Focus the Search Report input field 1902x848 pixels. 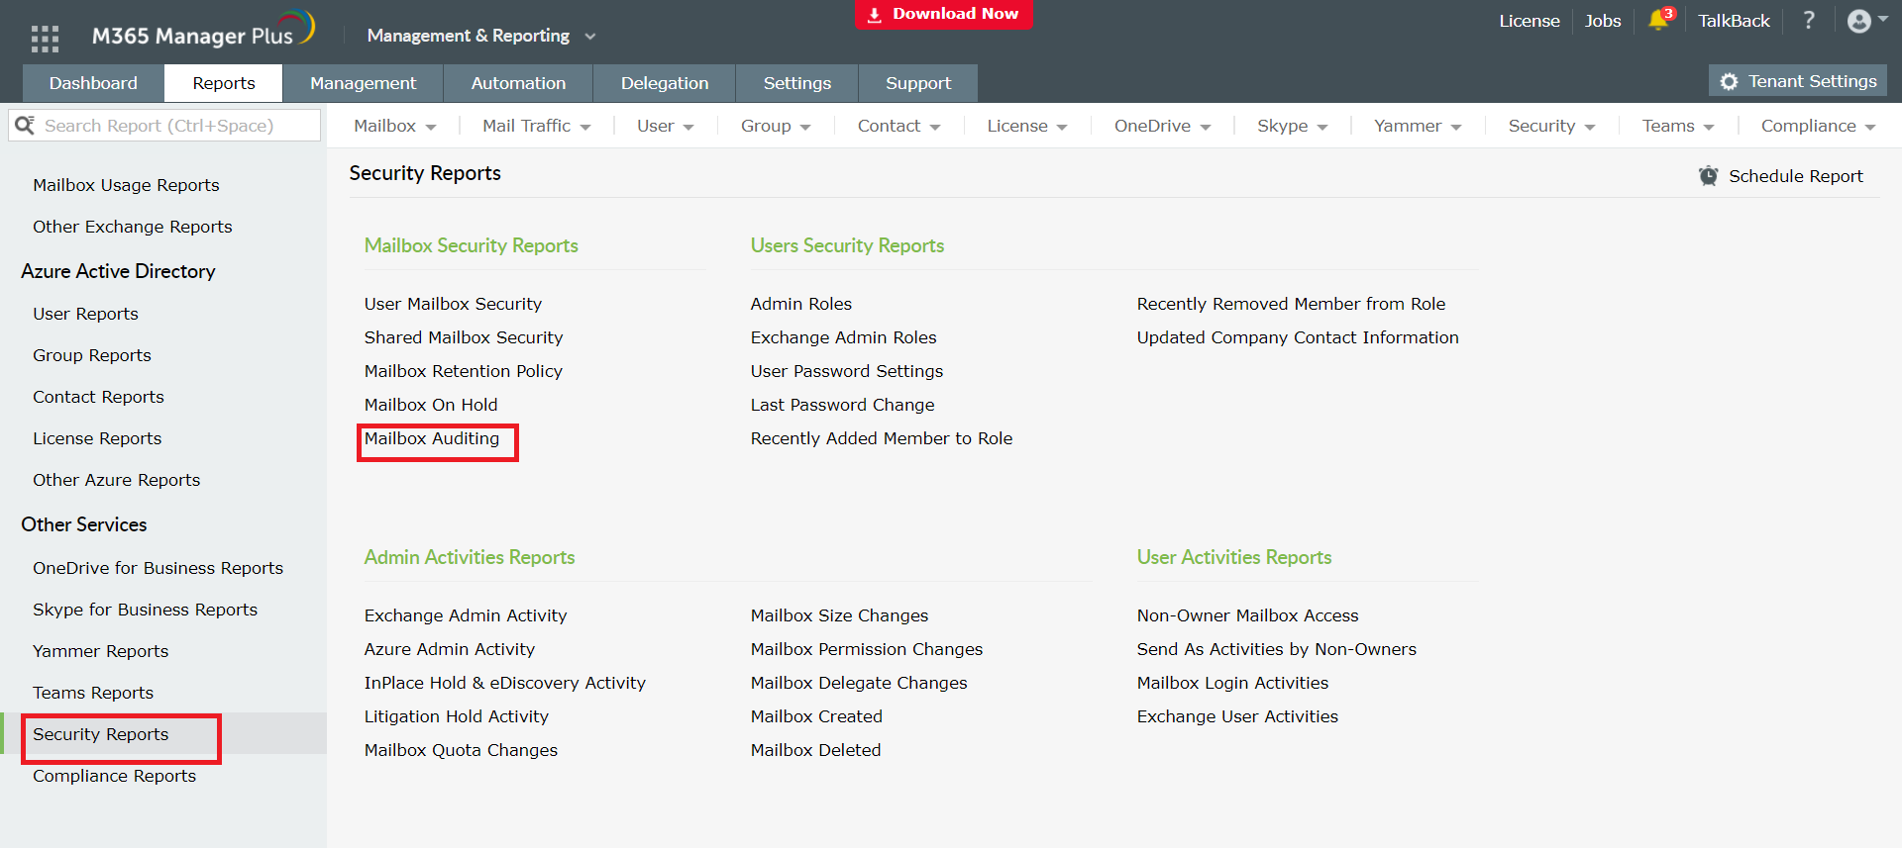pos(164,126)
